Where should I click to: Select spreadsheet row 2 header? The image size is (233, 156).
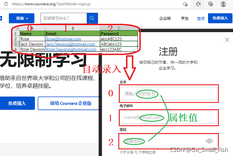pyautogui.click(x=16, y=39)
